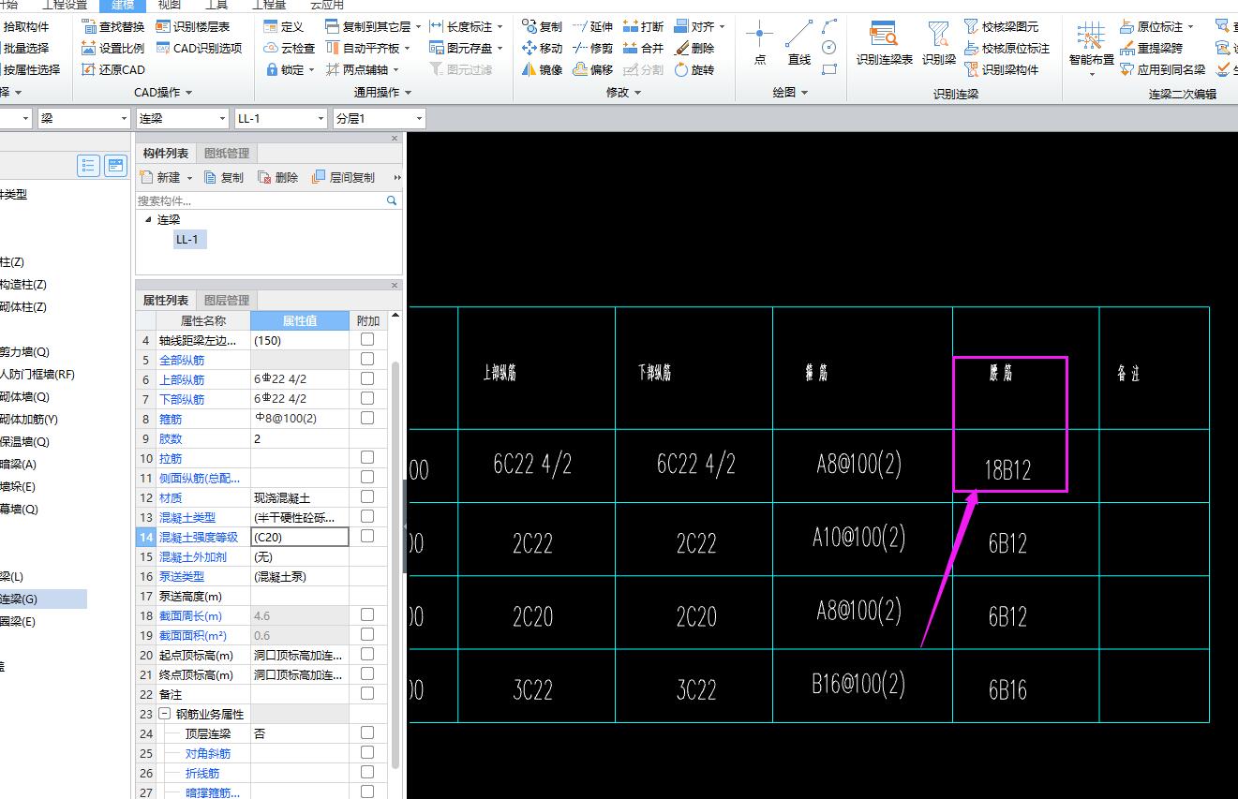Open CAD识别选项 settings
The width and height of the screenshot is (1238, 799).
click(199, 48)
